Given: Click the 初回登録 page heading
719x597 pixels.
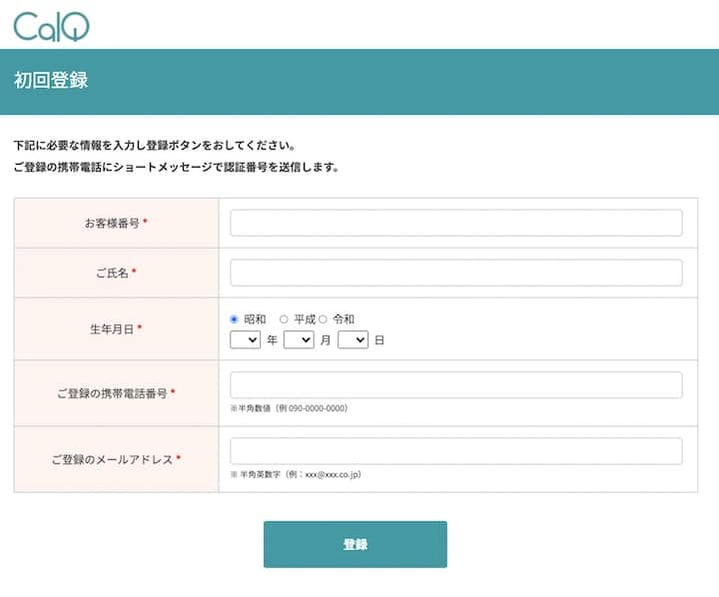Looking at the screenshot, I should coord(51,81).
